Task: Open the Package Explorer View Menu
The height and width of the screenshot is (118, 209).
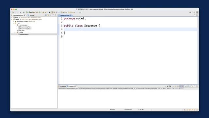Action: click(51, 15)
